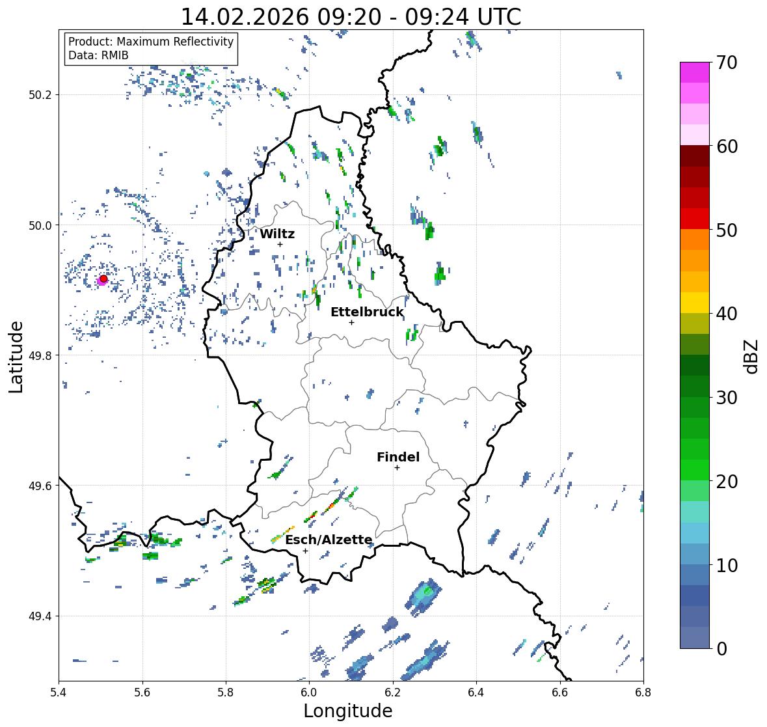Click the 6.8 longitude tick label

(x=643, y=692)
